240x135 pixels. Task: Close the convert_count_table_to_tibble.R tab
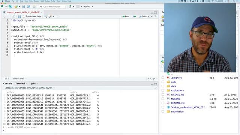(x=41, y=12)
